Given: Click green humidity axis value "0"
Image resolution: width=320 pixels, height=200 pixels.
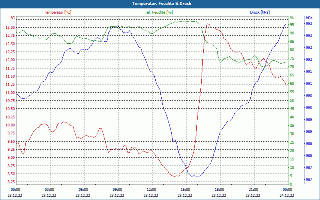Looking at the screenshot, I should pyautogui.click(x=291, y=184).
